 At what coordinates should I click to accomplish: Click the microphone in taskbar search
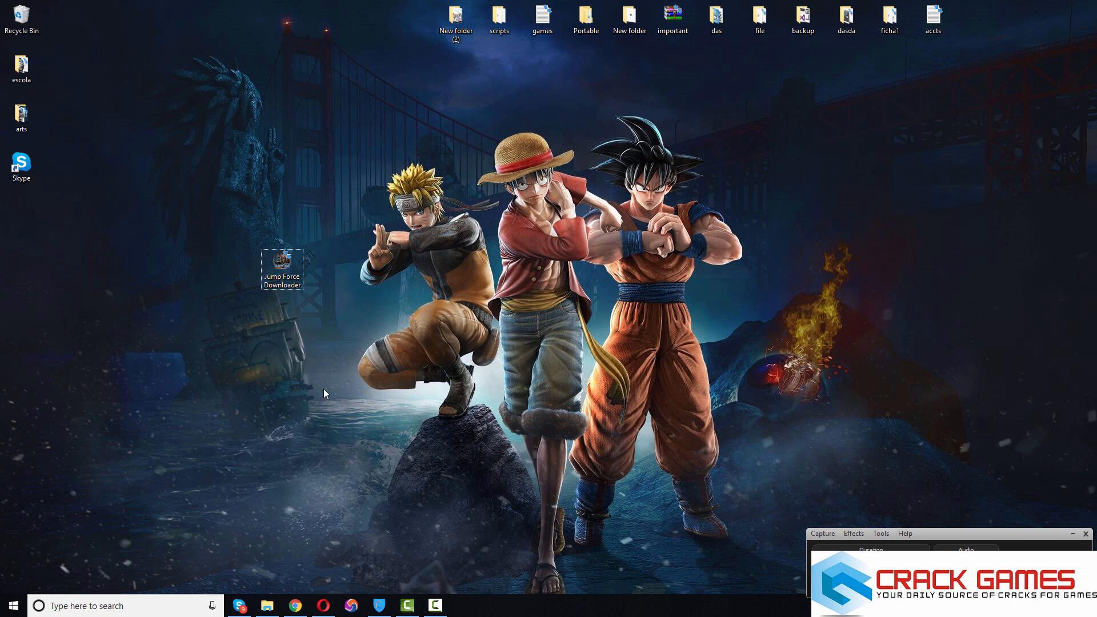click(212, 606)
